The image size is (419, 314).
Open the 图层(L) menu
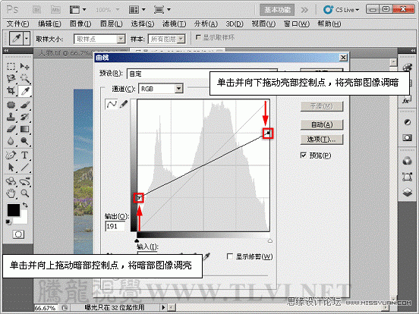(x=111, y=24)
